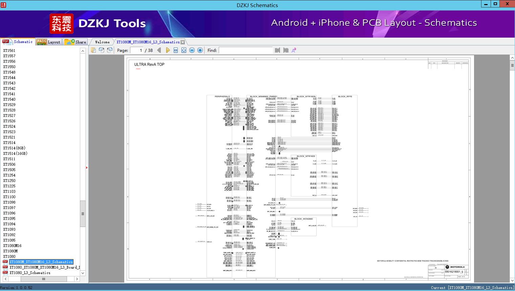Image resolution: width=515 pixels, height=291 pixels.
Task: Open the Share tab
Action: (x=76, y=42)
